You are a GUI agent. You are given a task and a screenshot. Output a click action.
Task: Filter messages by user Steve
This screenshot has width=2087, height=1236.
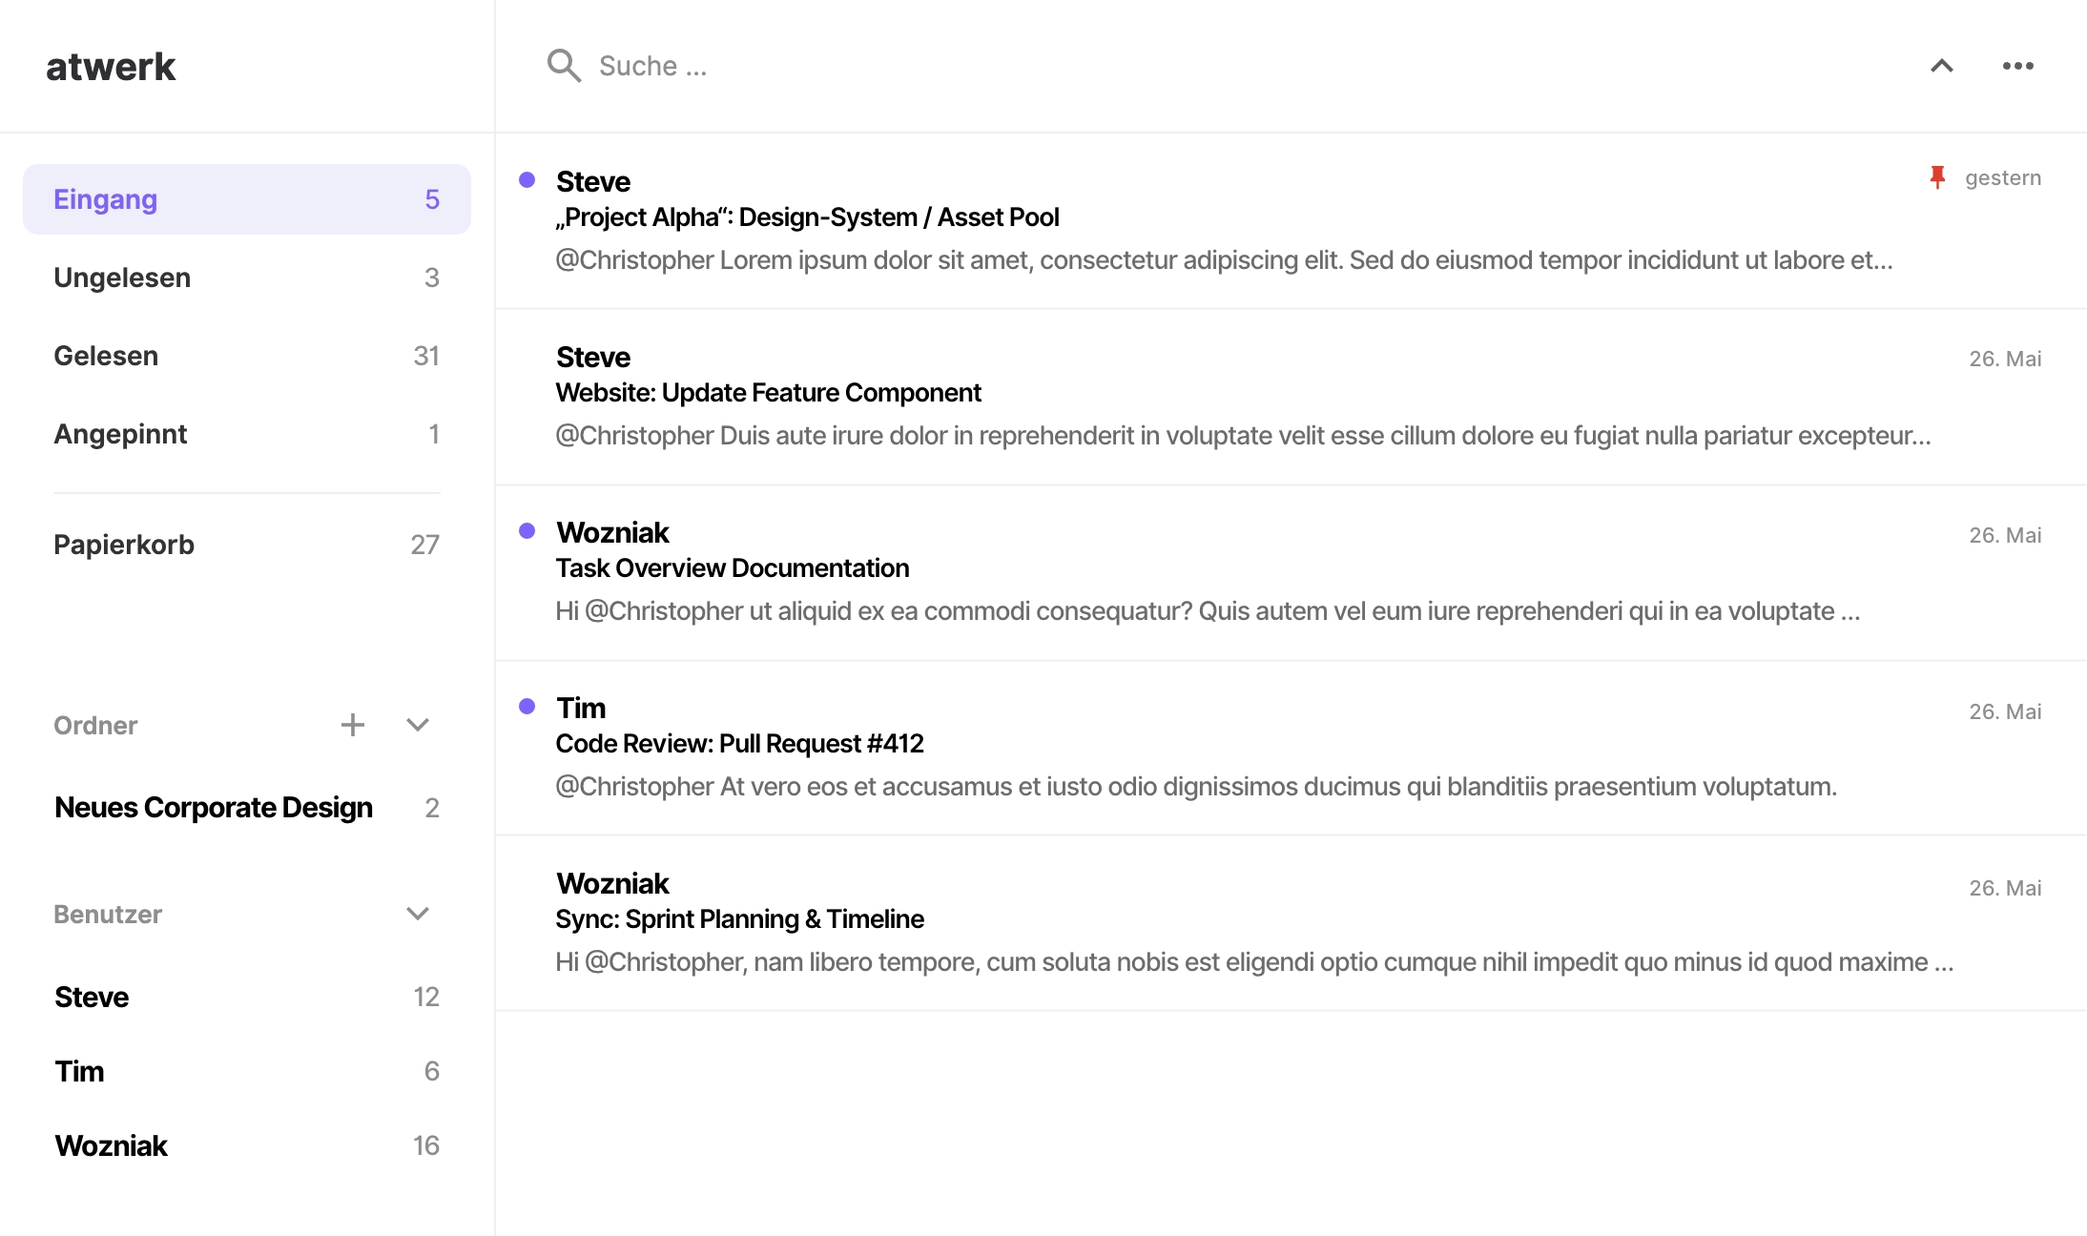[x=247, y=997]
